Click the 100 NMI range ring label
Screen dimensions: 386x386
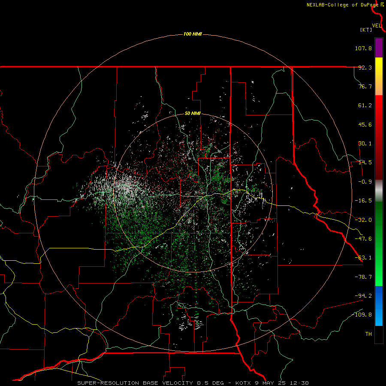(x=193, y=34)
